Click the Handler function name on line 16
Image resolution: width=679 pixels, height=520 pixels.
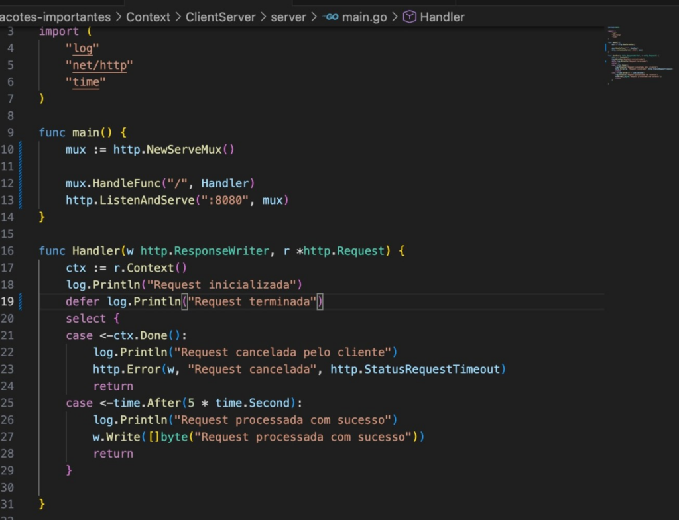pyautogui.click(x=96, y=251)
